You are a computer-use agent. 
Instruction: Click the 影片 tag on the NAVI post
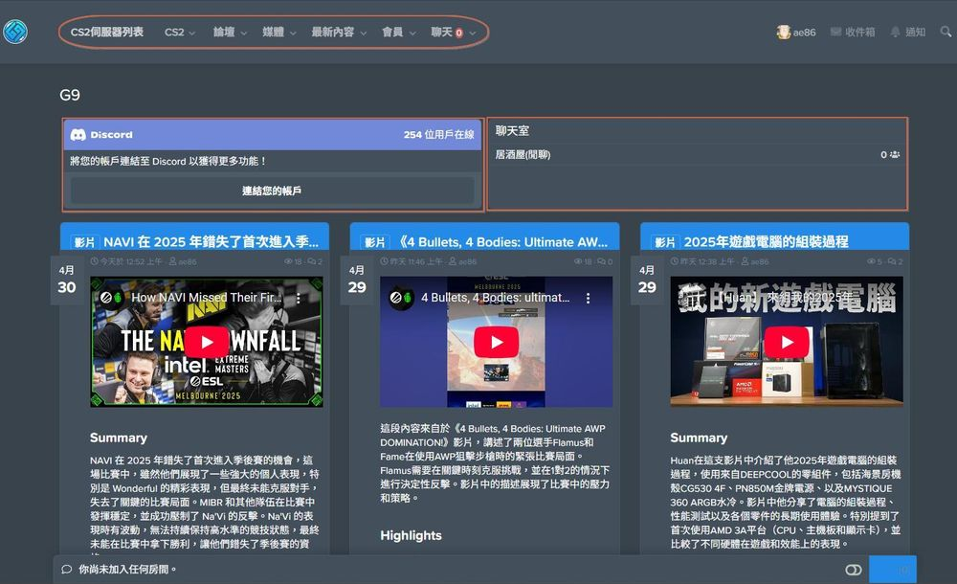coord(85,242)
